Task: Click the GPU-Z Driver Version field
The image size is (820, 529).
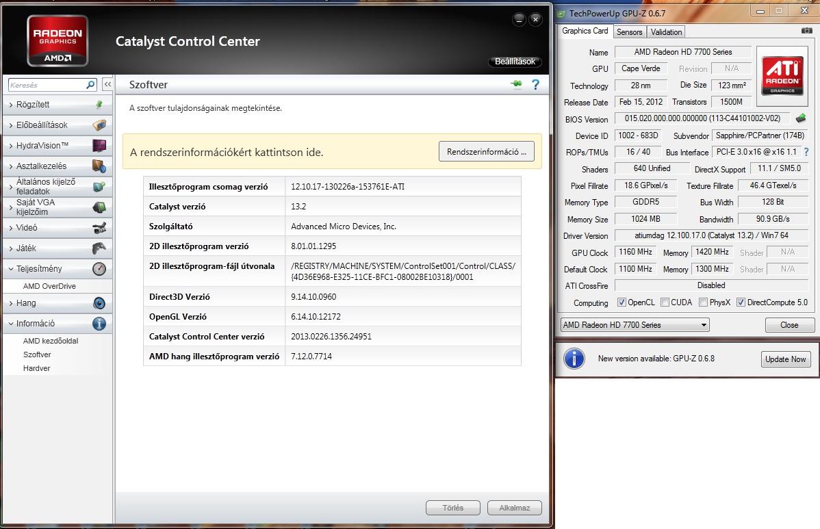Action: coord(711,235)
